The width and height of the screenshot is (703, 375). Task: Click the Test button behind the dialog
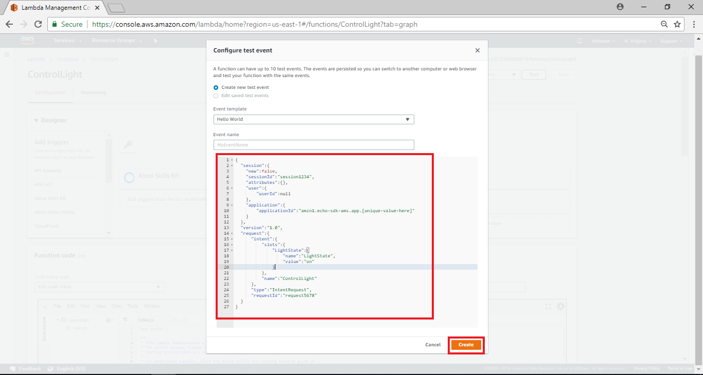pyautogui.click(x=534, y=74)
